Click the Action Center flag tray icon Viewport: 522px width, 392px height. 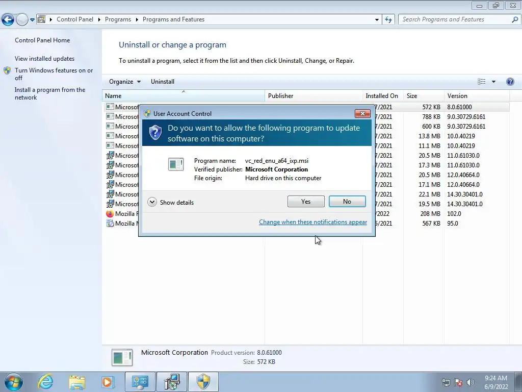point(458,382)
